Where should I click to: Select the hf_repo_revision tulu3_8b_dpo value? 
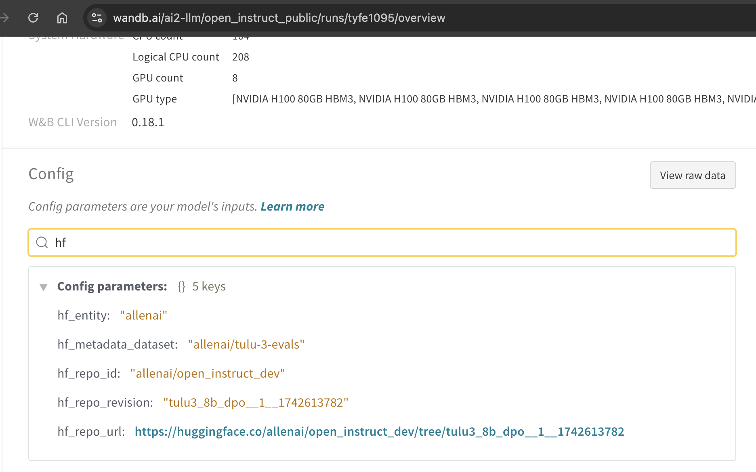click(256, 403)
